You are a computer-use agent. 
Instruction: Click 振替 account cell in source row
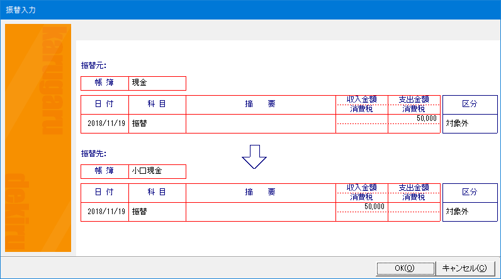[x=157, y=123]
